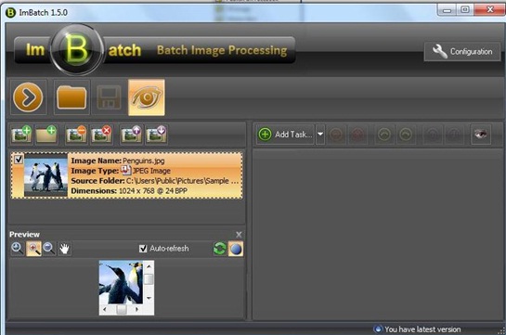Click preview horizontal scrollbar right arrow
Viewport: 506px width, 335px height.
(137, 310)
